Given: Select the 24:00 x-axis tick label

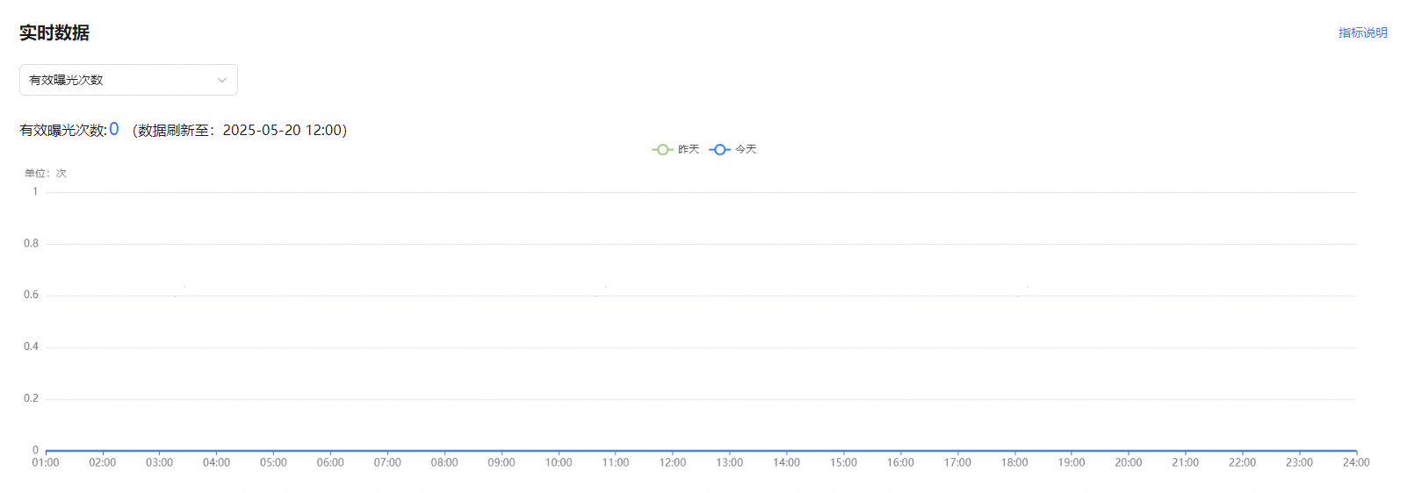Looking at the screenshot, I should (x=1356, y=462).
